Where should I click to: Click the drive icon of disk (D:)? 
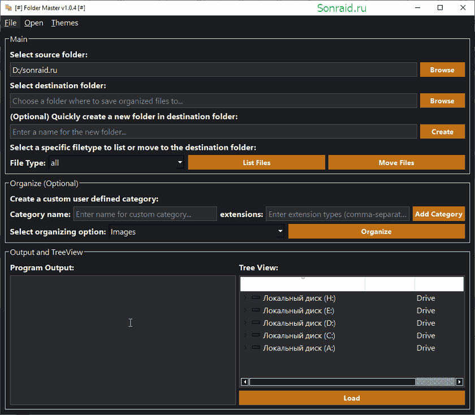click(256, 322)
